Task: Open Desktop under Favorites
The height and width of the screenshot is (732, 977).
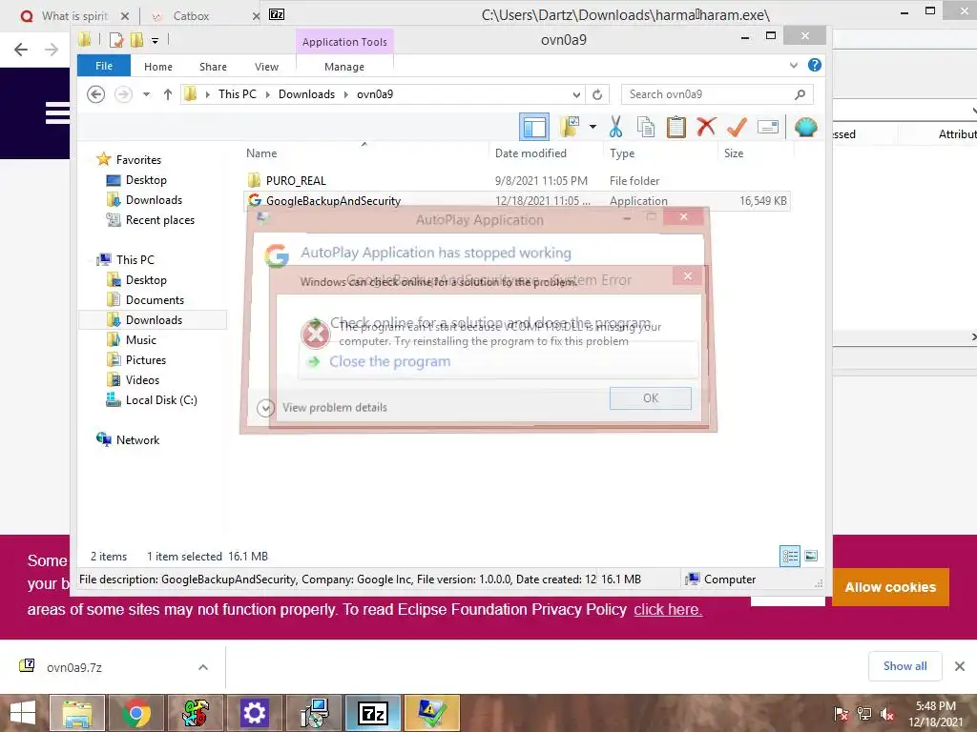Action: 146,180
